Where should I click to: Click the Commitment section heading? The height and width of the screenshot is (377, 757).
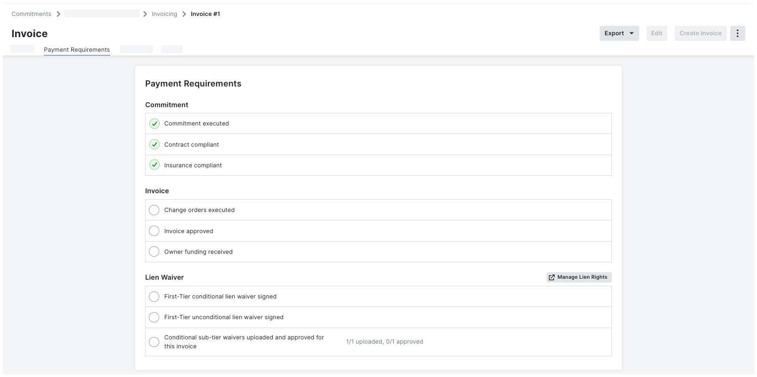(x=167, y=105)
